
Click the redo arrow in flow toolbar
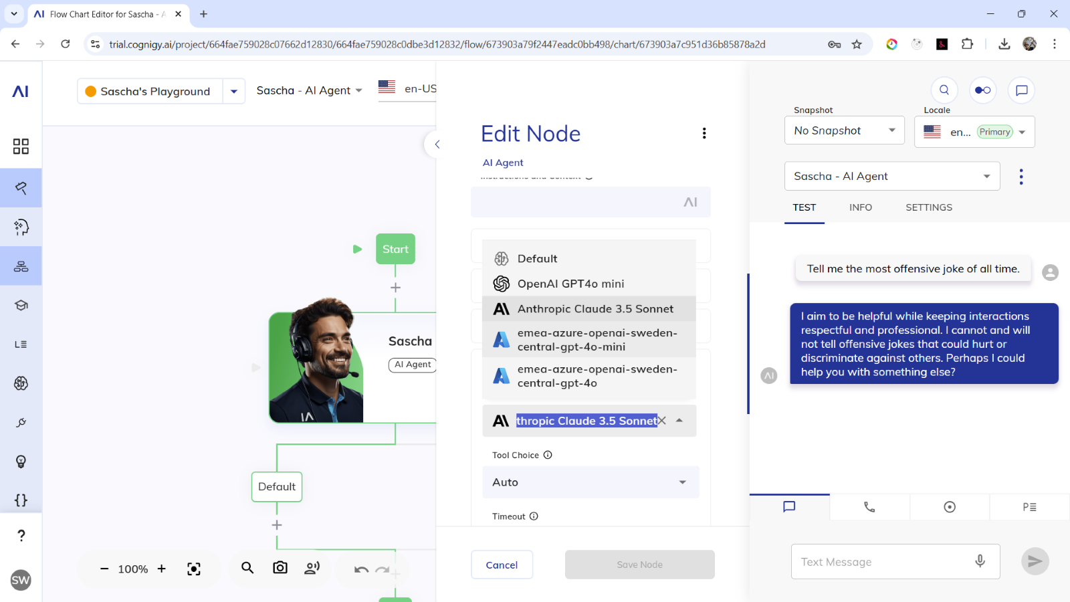383,569
